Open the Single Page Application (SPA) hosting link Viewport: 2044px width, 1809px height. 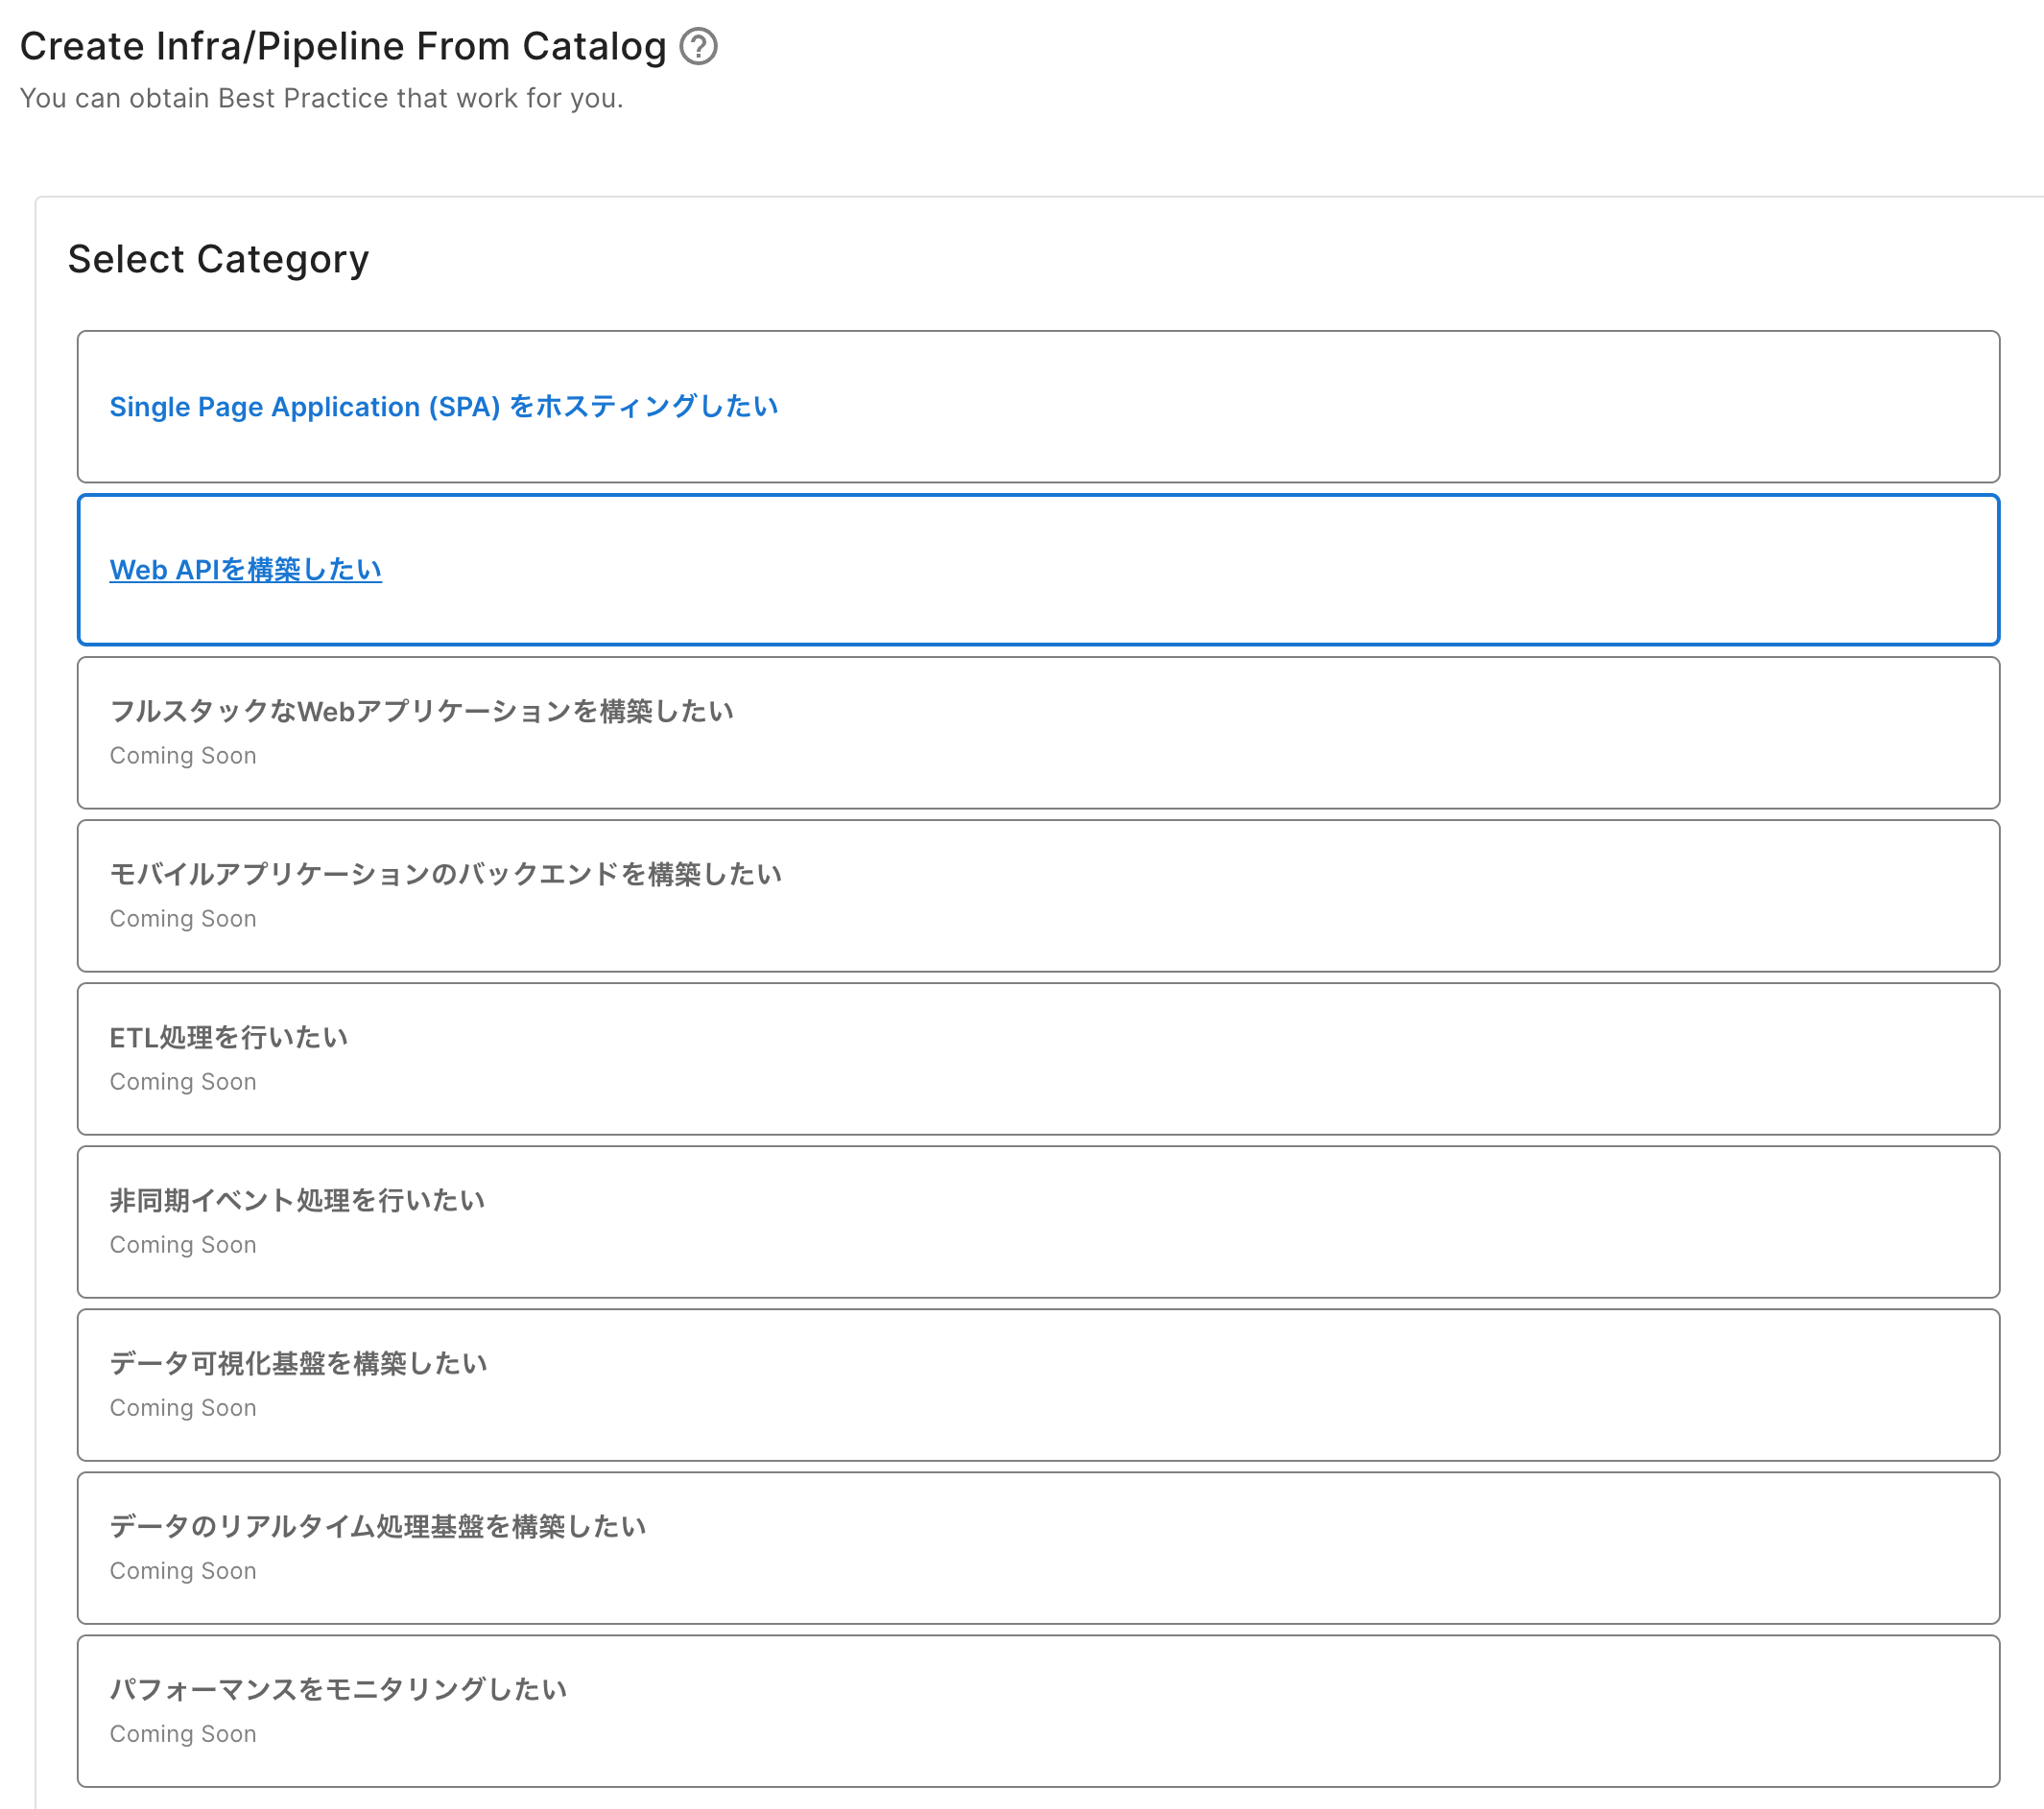443,407
